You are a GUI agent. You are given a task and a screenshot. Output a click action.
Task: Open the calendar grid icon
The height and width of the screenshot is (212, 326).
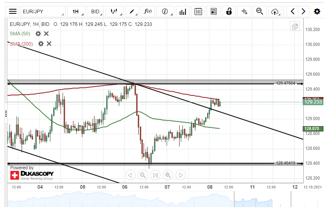coord(198,11)
